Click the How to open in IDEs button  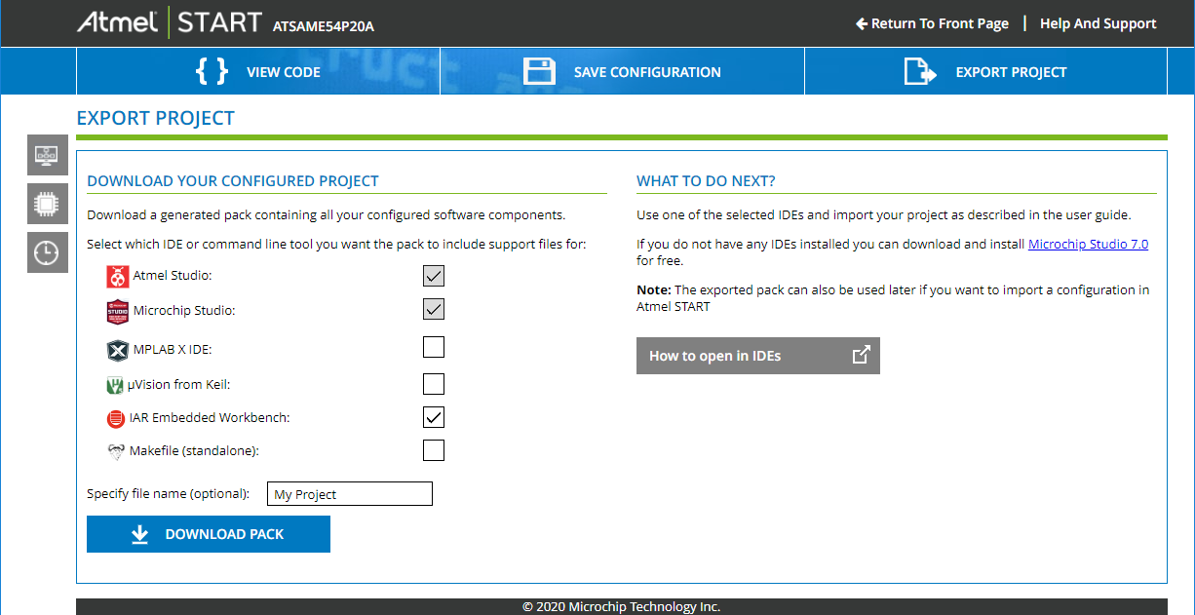[757, 356]
